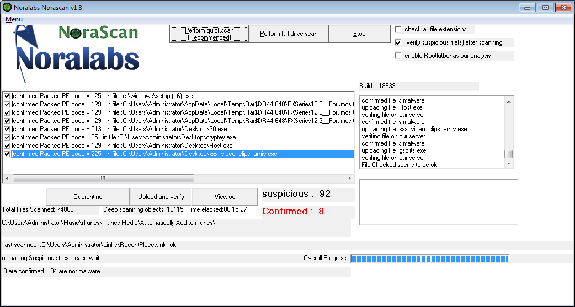Viewport: 575px width, 307px height.
Task: Click the 'Build : 18639' label
Action: click(377, 86)
